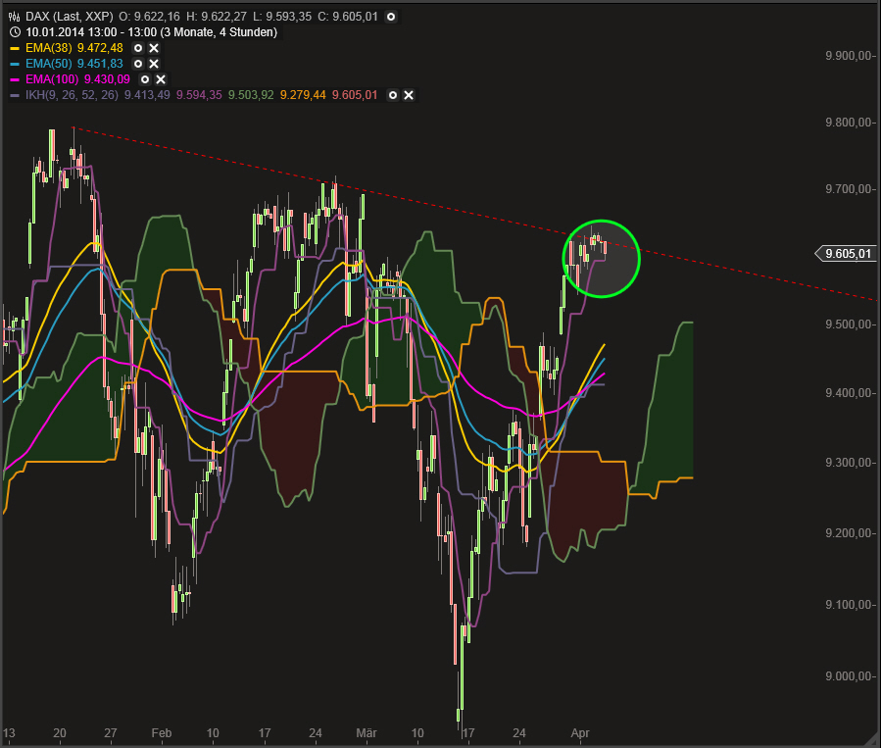Viewport: 881px width, 748px height.
Task: Click the settings icon after C: 9.605,01
Action: 389,17
